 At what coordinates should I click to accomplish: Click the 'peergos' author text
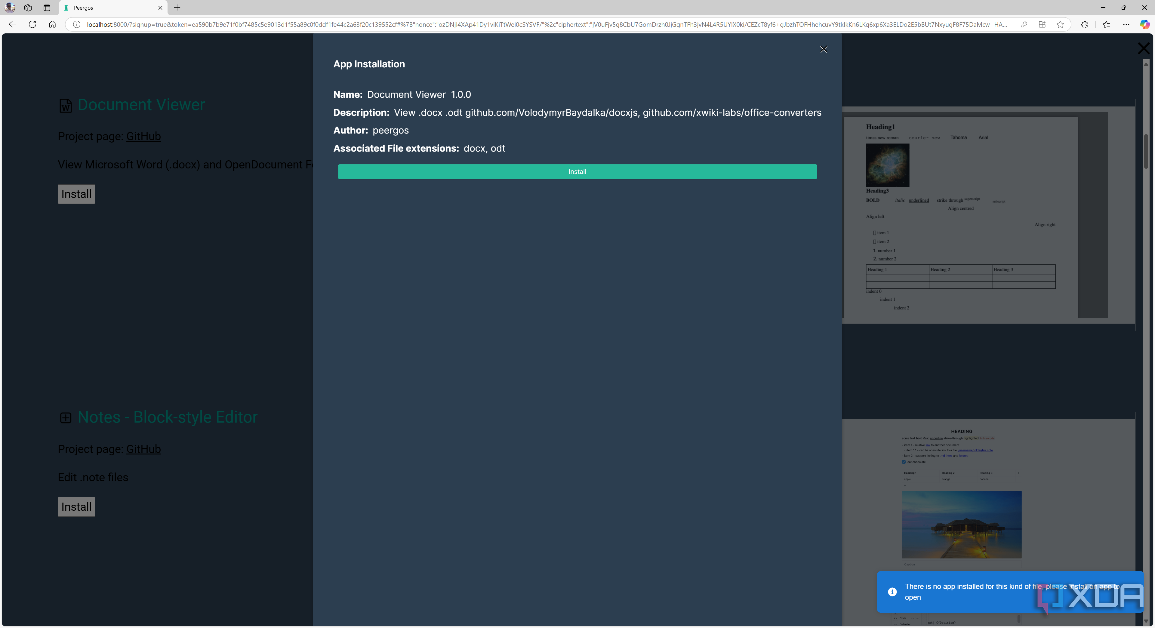coord(390,131)
